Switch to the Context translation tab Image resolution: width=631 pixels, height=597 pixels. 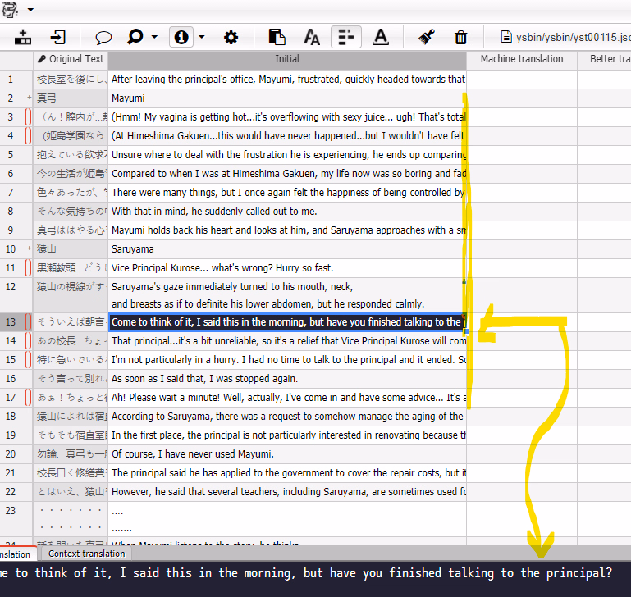[86, 554]
